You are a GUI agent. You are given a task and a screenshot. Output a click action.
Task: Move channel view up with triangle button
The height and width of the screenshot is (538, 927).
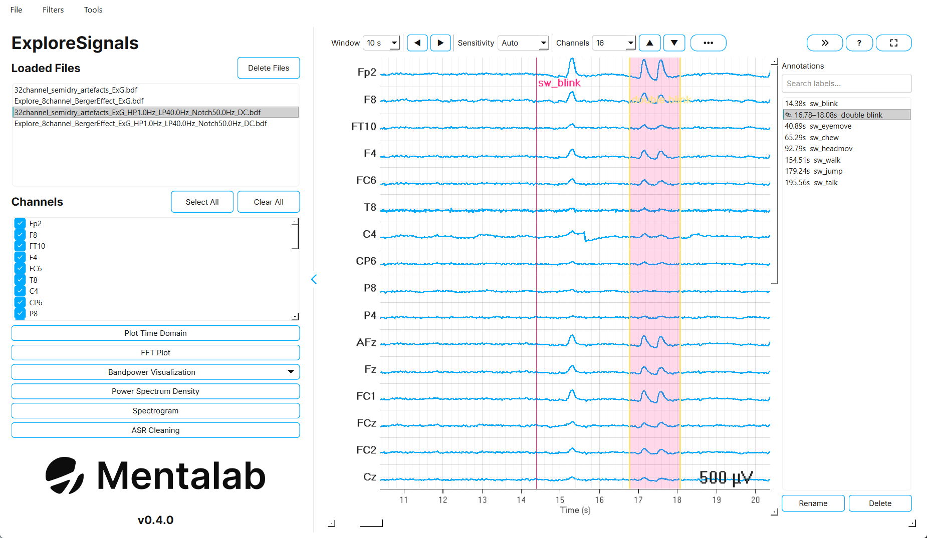coord(649,43)
